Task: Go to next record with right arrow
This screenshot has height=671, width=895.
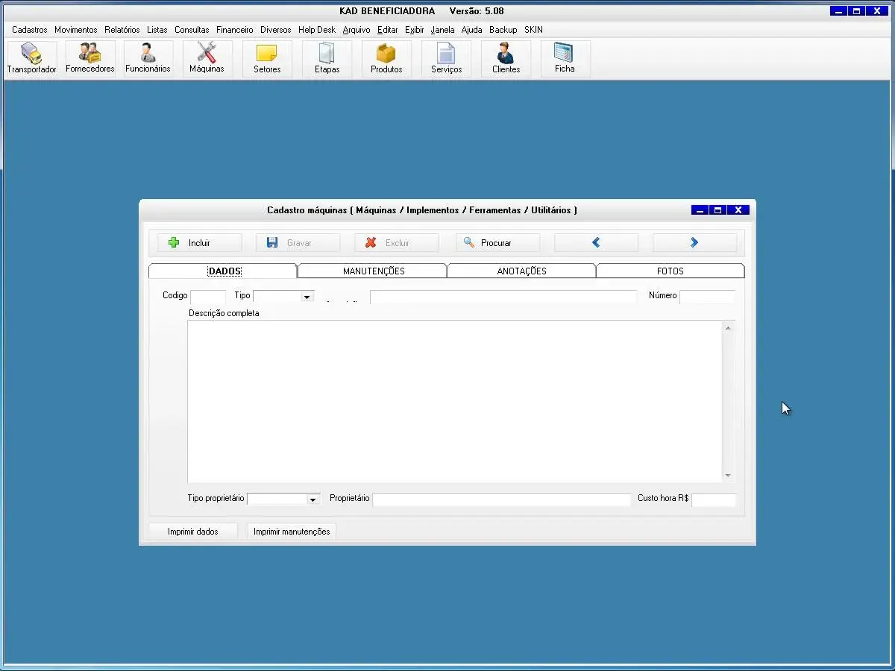Action: click(x=694, y=243)
